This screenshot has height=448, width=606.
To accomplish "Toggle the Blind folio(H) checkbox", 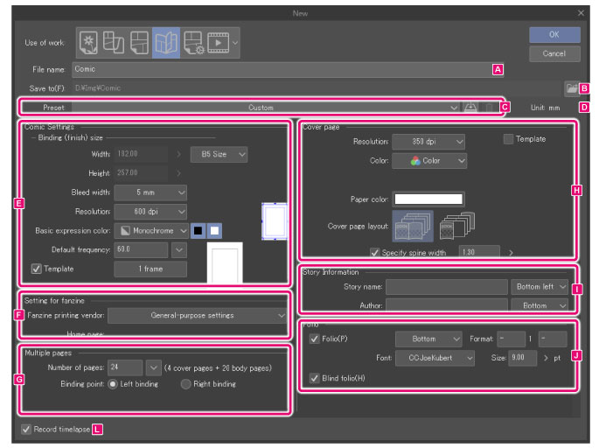I will pyautogui.click(x=314, y=378).
